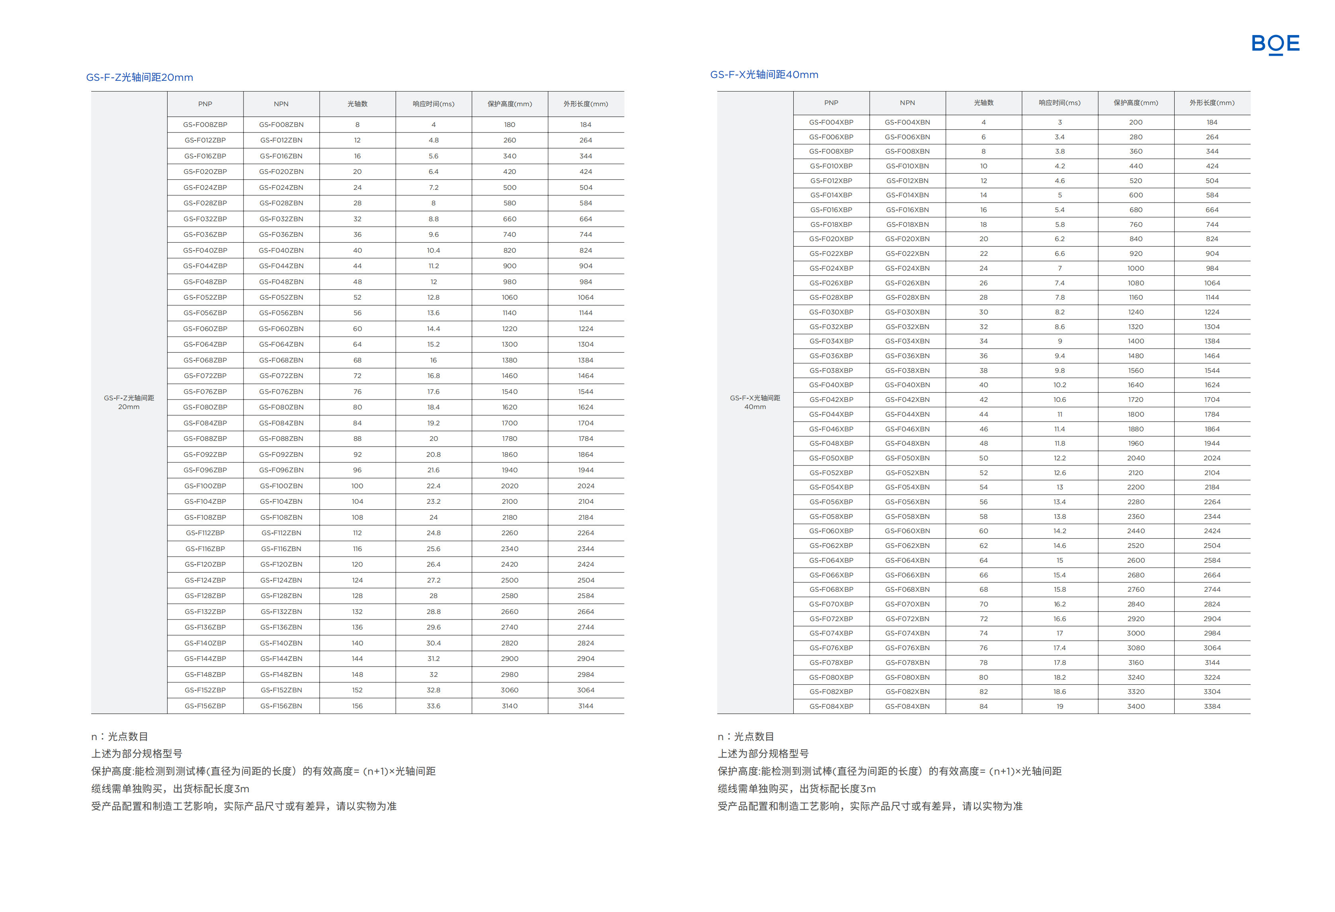Screen dimensions: 1335x912
Task: Click 响应时间(ms) header in left table
Action: pos(433,104)
